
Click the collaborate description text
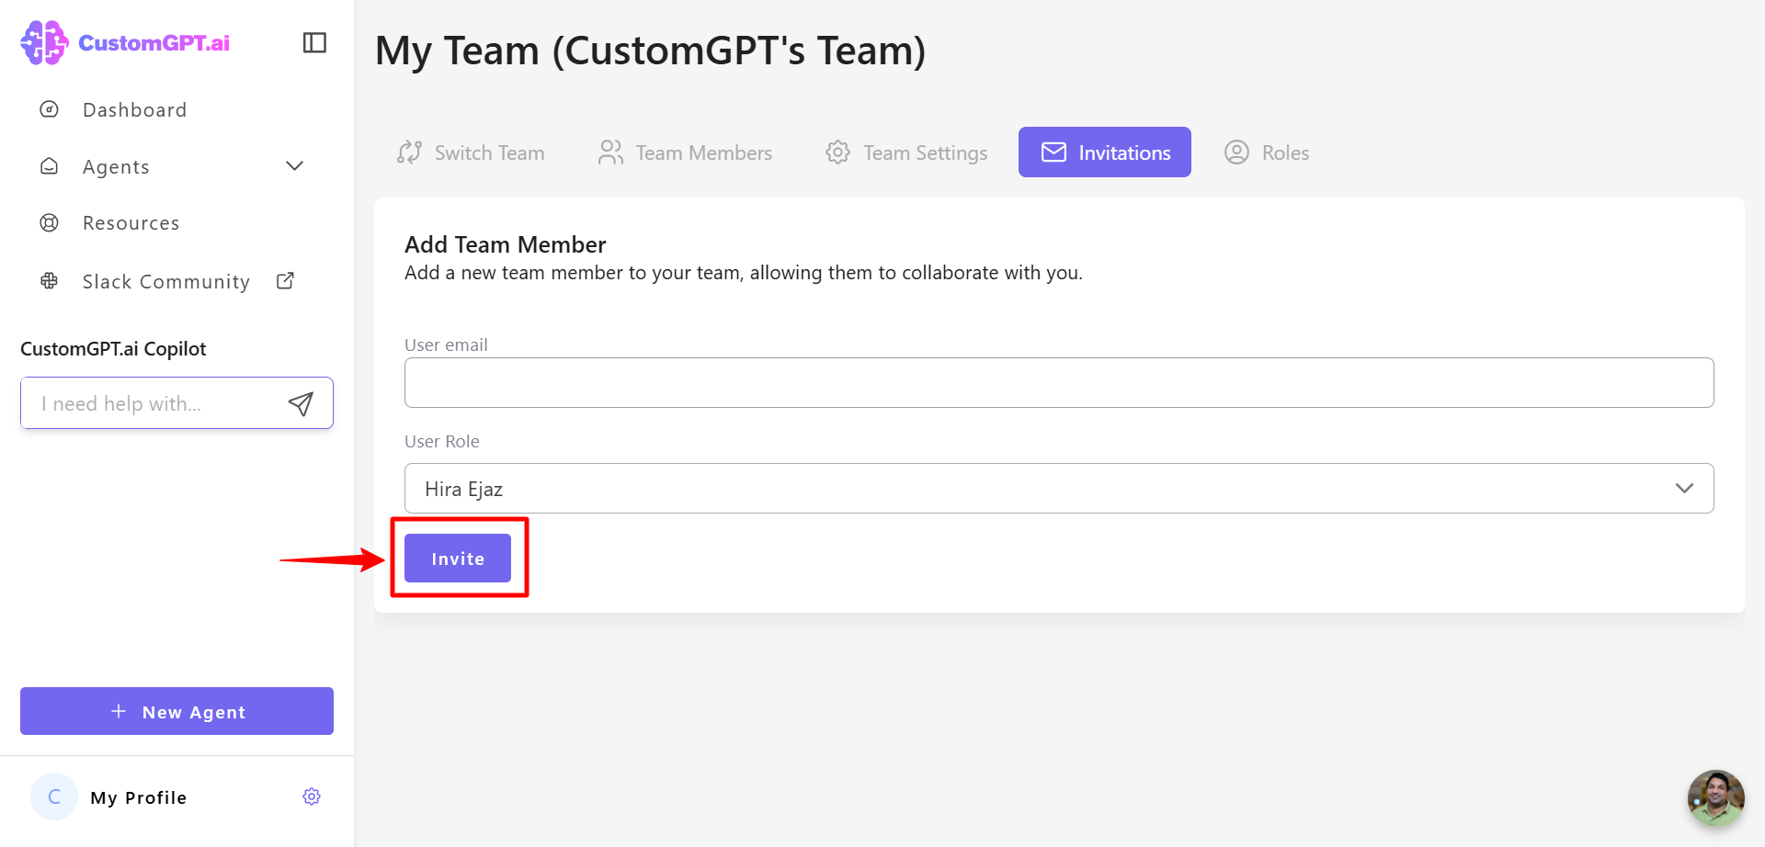pyautogui.click(x=744, y=273)
